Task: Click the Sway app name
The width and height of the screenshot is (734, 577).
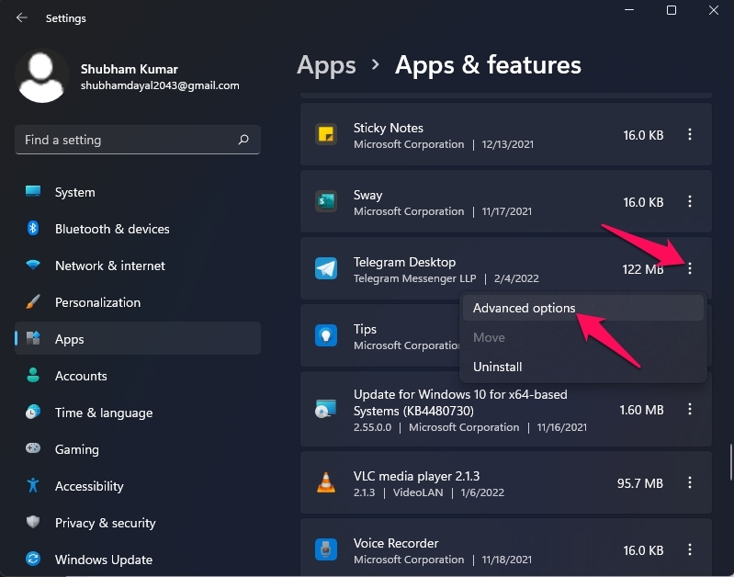Action: [x=368, y=195]
